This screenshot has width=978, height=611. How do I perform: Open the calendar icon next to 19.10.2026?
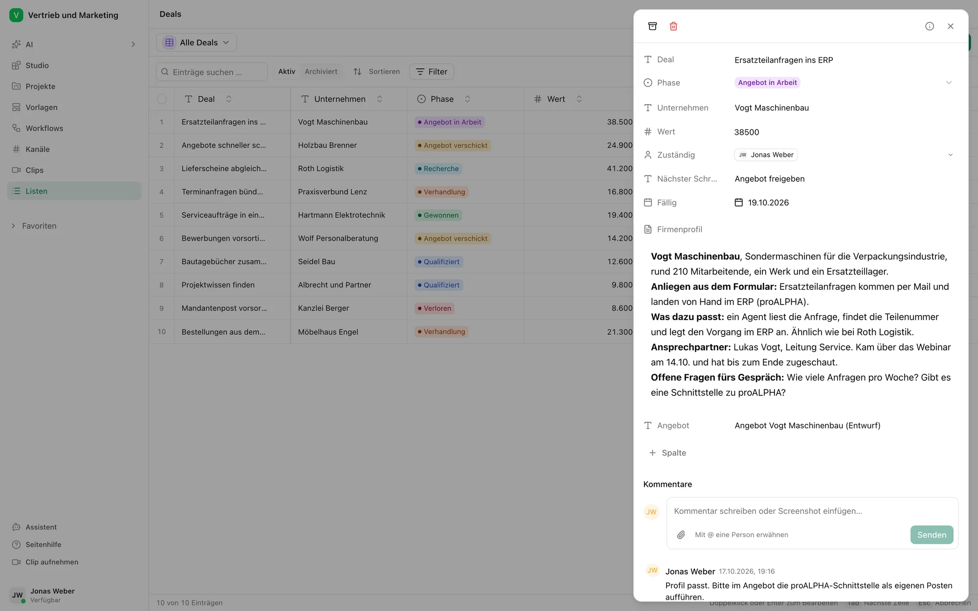click(x=739, y=202)
